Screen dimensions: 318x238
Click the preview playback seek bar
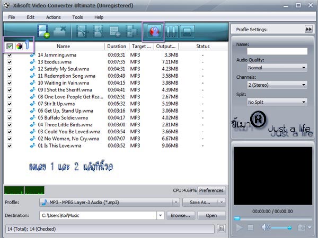pyautogui.click(x=273, y=218)
